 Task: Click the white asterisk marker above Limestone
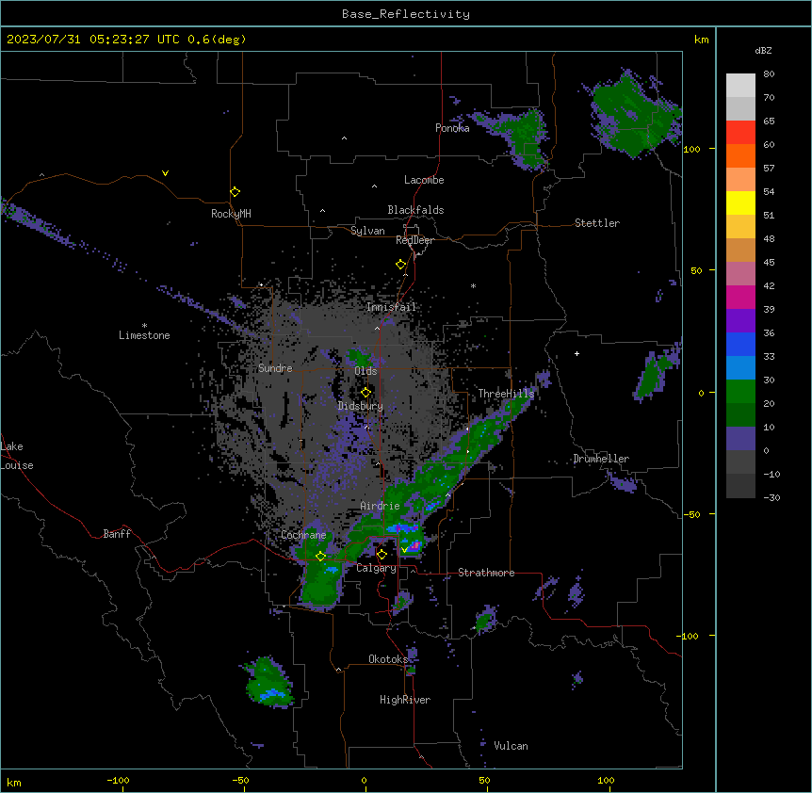click(144, 326)
